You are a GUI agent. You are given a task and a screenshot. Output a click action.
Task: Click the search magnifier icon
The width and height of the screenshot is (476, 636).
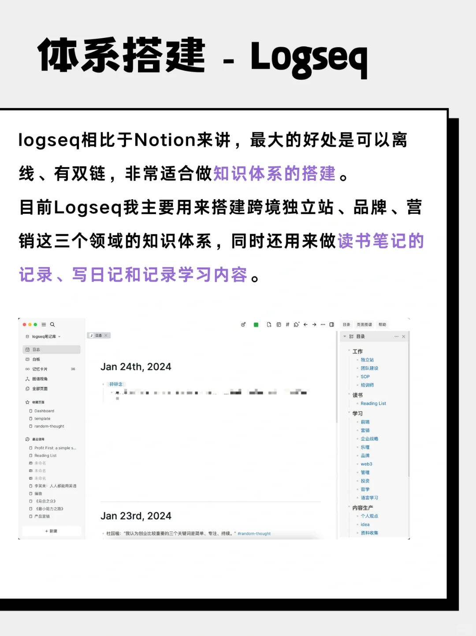[x=52, y=324]
